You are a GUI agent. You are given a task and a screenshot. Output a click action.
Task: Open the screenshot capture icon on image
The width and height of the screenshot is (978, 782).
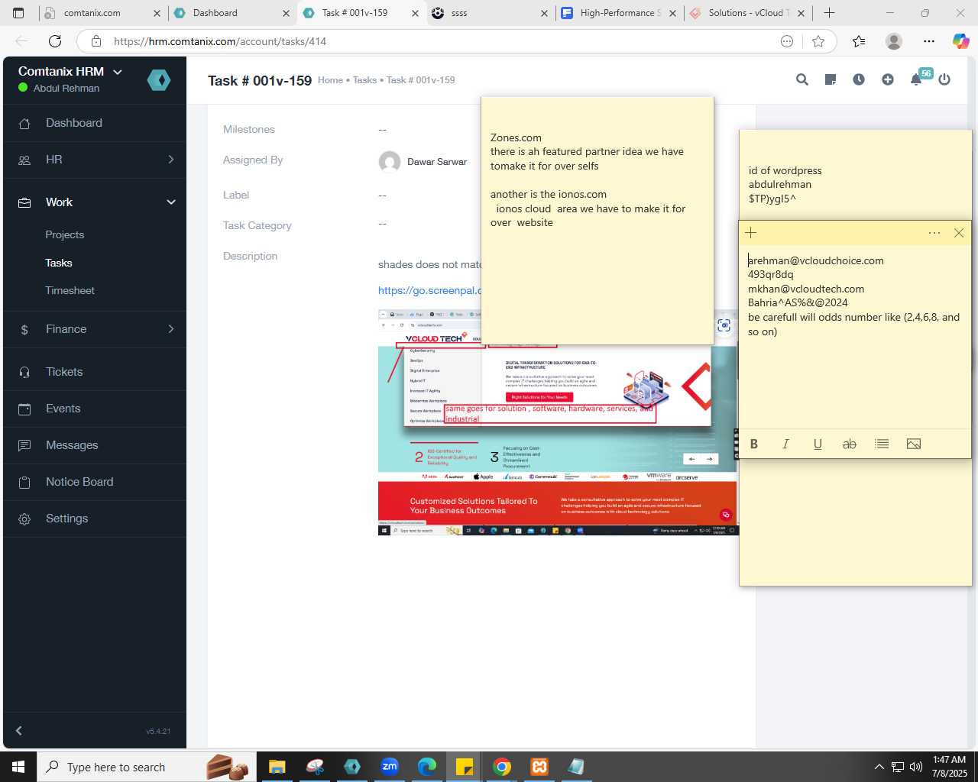pos(724,326)
